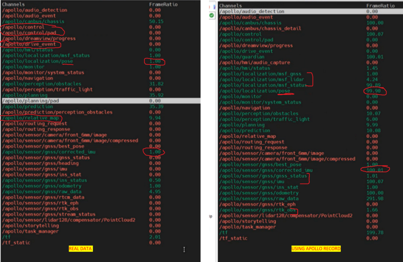The width and height of the screenshot is (403, 262).
Task: Click the Channels header in the REAL DATA panel
Action: point(13,4)
